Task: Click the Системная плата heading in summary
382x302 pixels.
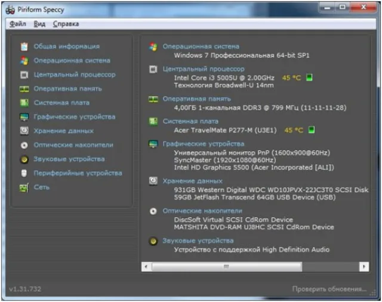Action: point(190,121)
